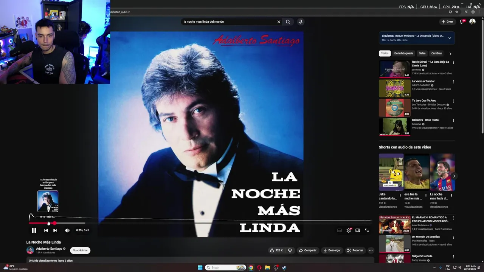Open the Adalberto Santiago channel link
The height and width of the screenshot is (272, 484).
tap(49, 249)
